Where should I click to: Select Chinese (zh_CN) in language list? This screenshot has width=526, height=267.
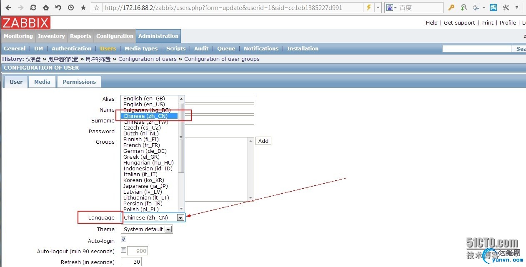point(150,116)
